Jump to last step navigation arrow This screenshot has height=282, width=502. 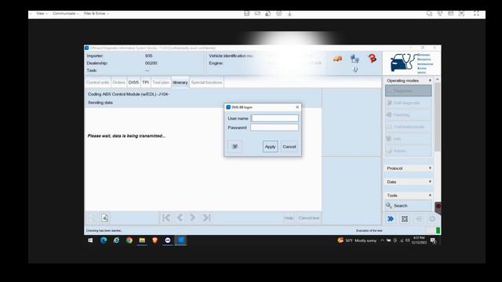pos(206,218)
